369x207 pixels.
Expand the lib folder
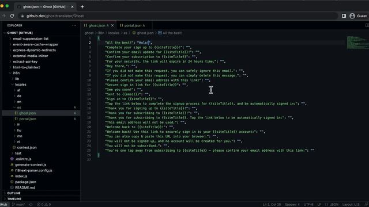point(17,79)
